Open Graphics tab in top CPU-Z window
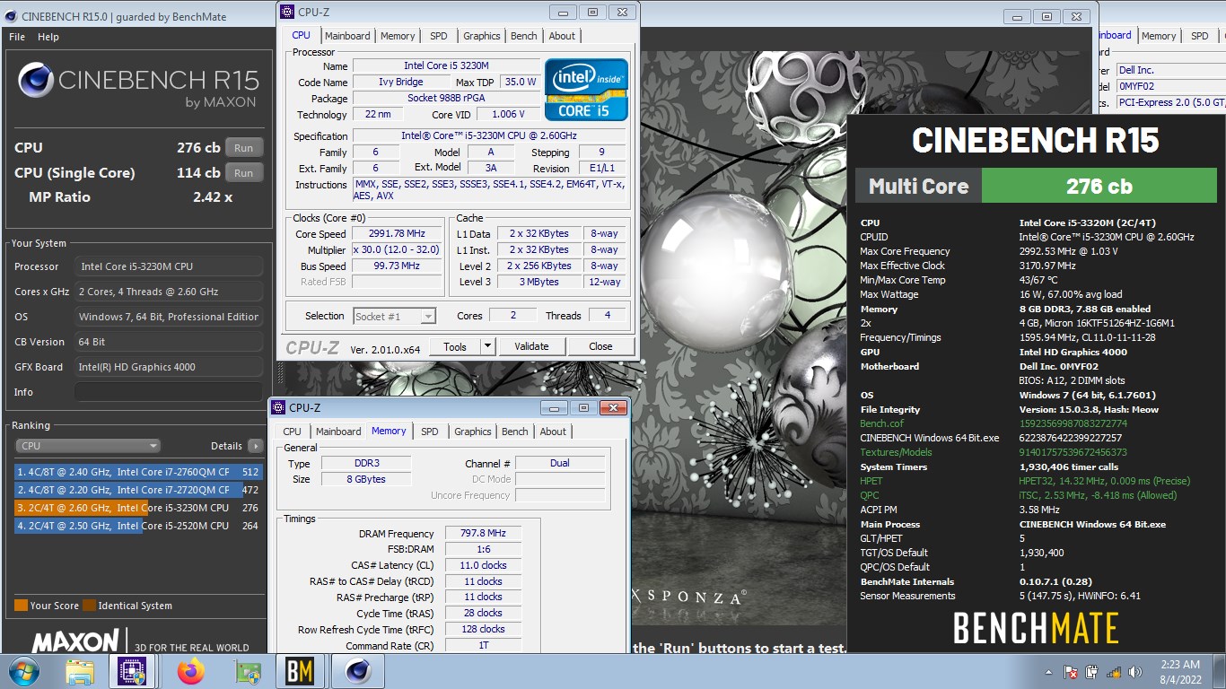Viewport: 1226px width, 689px height. point(482,36)
